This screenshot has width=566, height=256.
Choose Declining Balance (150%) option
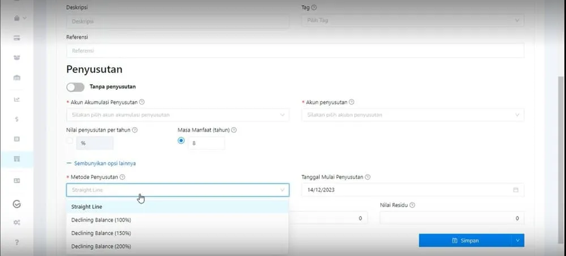[x=177, y=233]
